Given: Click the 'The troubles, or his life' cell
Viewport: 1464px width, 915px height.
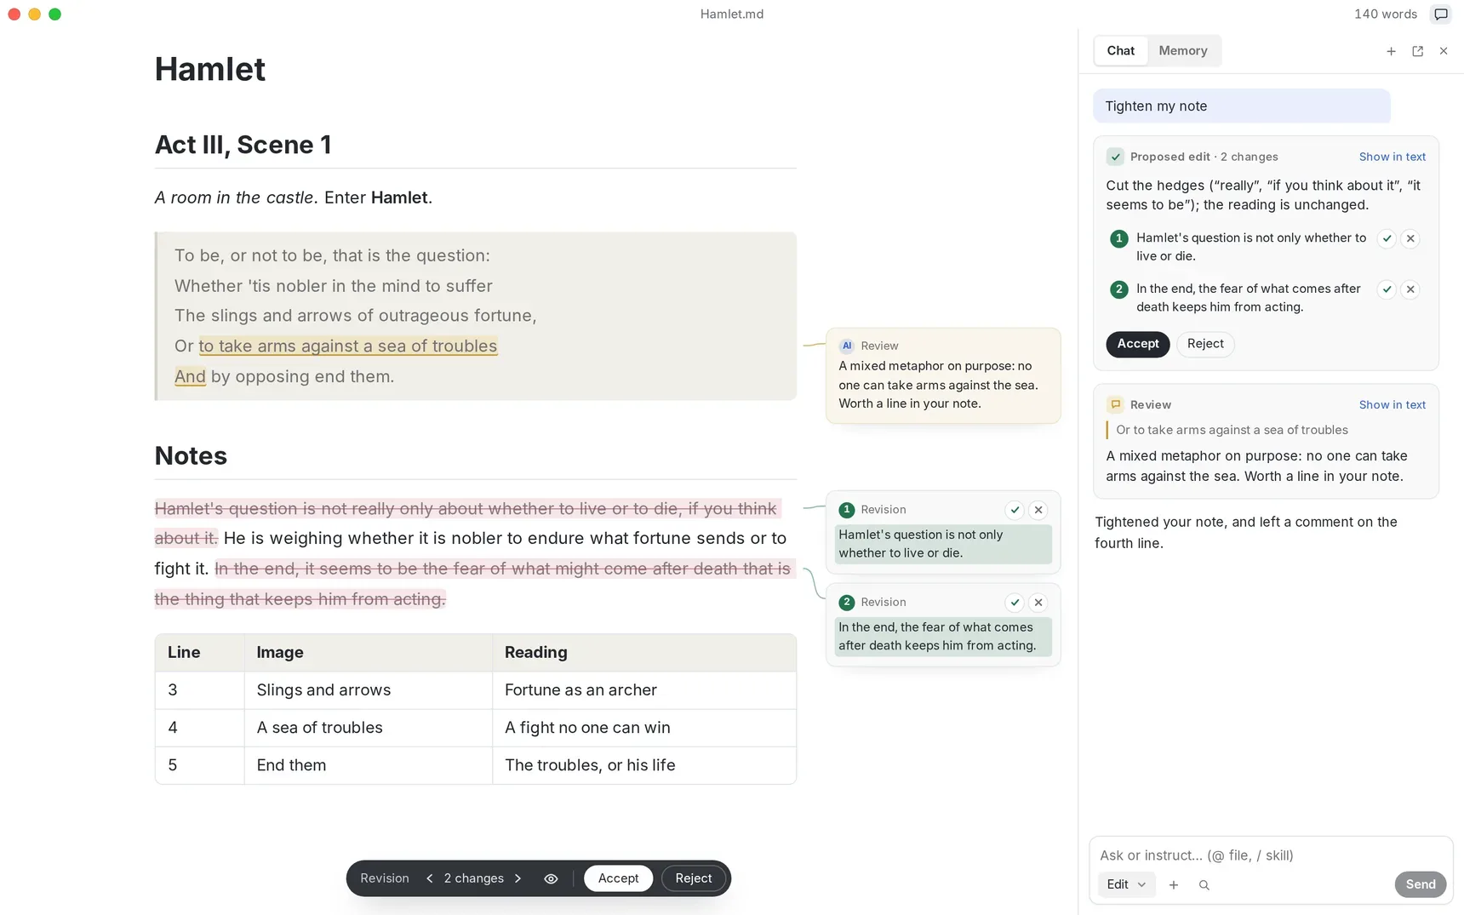Looking at the screenshot, I should click(x=644, y=765).
